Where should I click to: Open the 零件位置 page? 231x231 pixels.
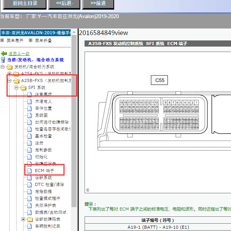tap(43, 108)
